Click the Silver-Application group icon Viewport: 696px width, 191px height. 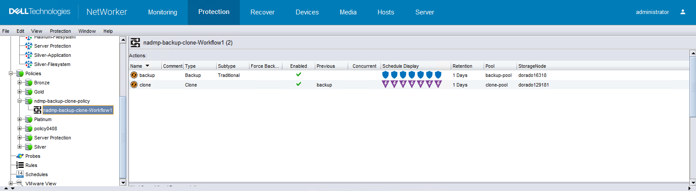tap(29, 55)
